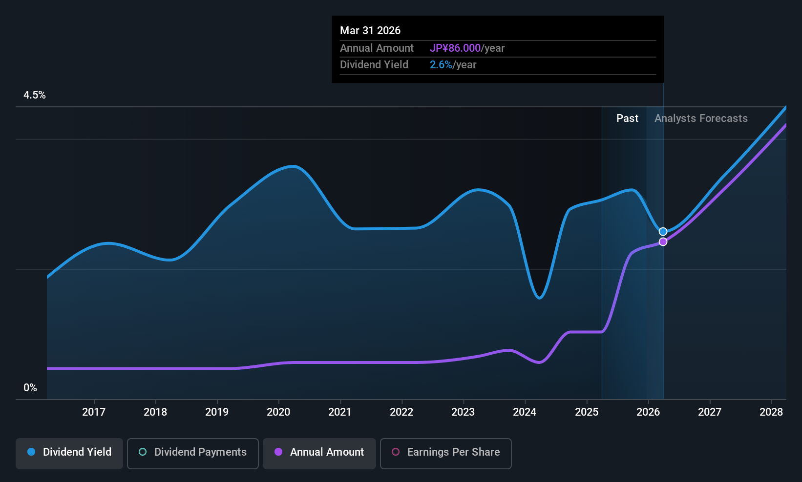Image resolution: width=802 pixels, height=482 pixels.
Task: Click the 2024 x-axis label
Action: (x=525, y=412)
